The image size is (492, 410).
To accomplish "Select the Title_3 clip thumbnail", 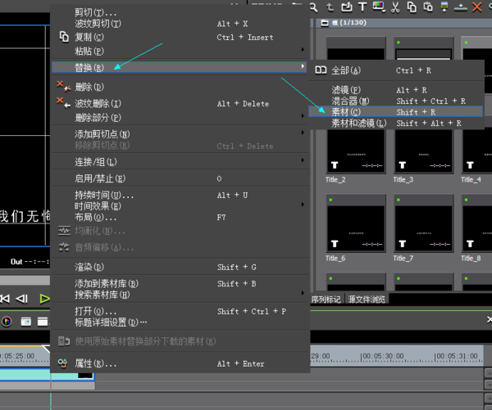I will point(423,151).
